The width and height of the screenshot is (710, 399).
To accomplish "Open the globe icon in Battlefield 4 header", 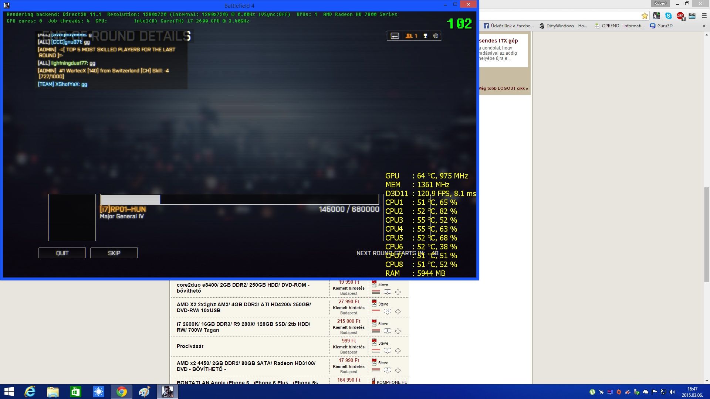I will 436,36.
